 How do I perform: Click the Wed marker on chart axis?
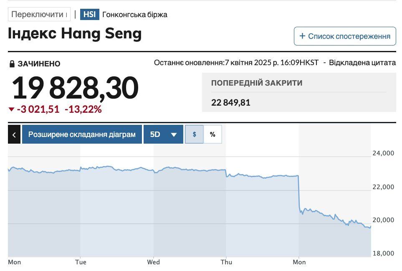pyautogui.click(x=154, y=262)
